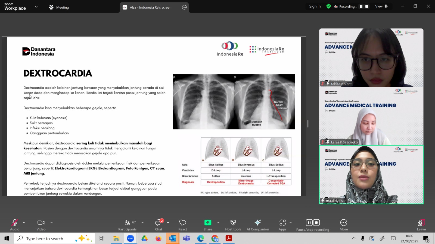Switch to the Meeting tab
Image resolution: width=435 pixels, height=244 pixels.
coord(59,7)
